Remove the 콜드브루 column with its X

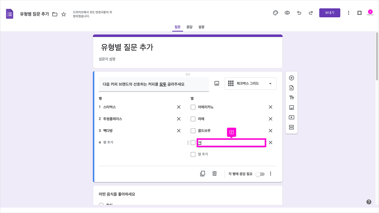point(270,130)
